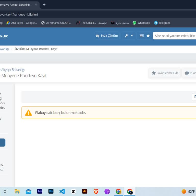This screenshot has height=196, width=196.
Task: Open CapCut from the taskbar
Action: [x=73, y=191]
